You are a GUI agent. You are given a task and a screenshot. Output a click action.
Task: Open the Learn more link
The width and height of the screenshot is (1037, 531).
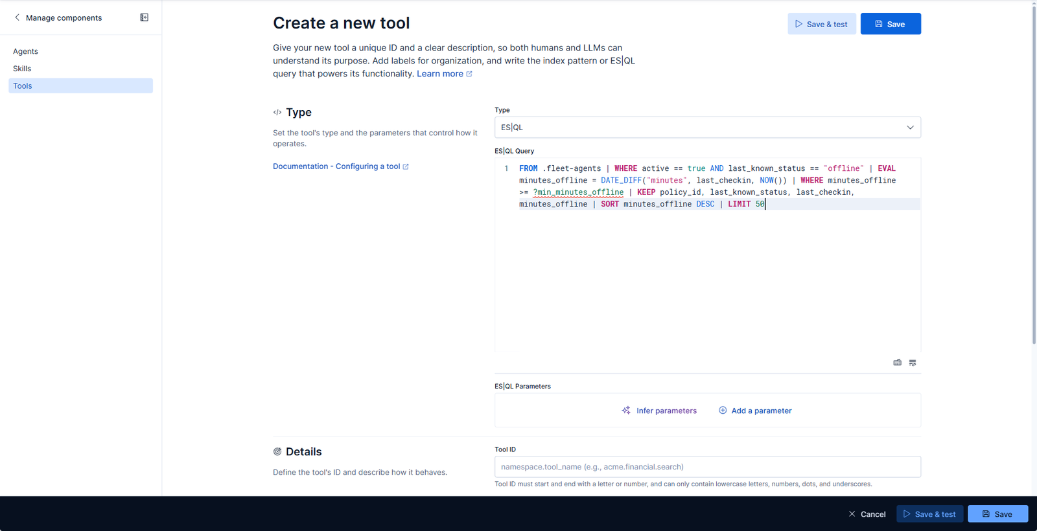tap(445, 74)
